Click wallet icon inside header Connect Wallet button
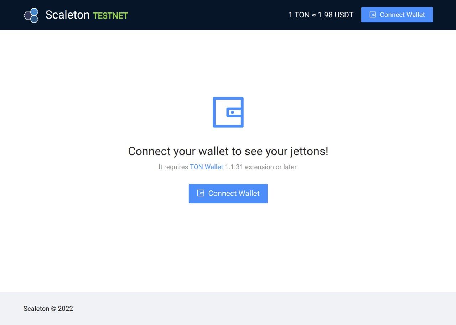Viewport: 456px width, 325px height. (x=373, y=15)
